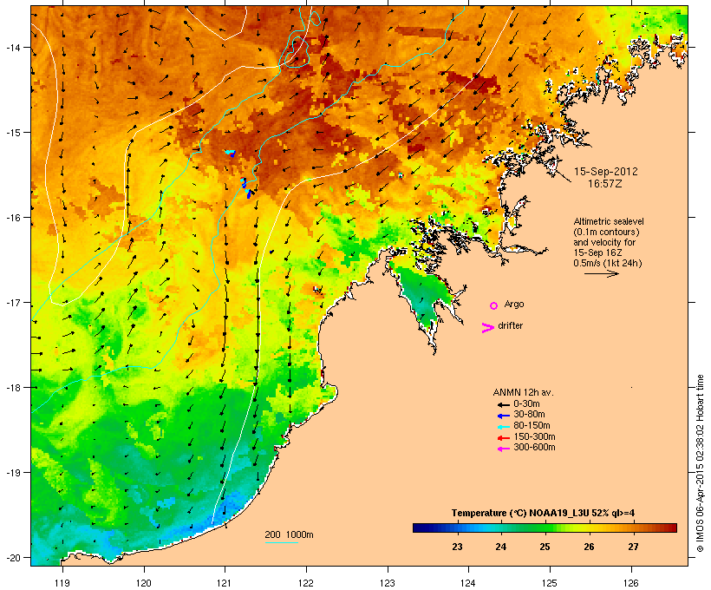The width and height of the screenshot is (711, 590).
Task: Click the colorbar value 27
Action: point(633,547)
